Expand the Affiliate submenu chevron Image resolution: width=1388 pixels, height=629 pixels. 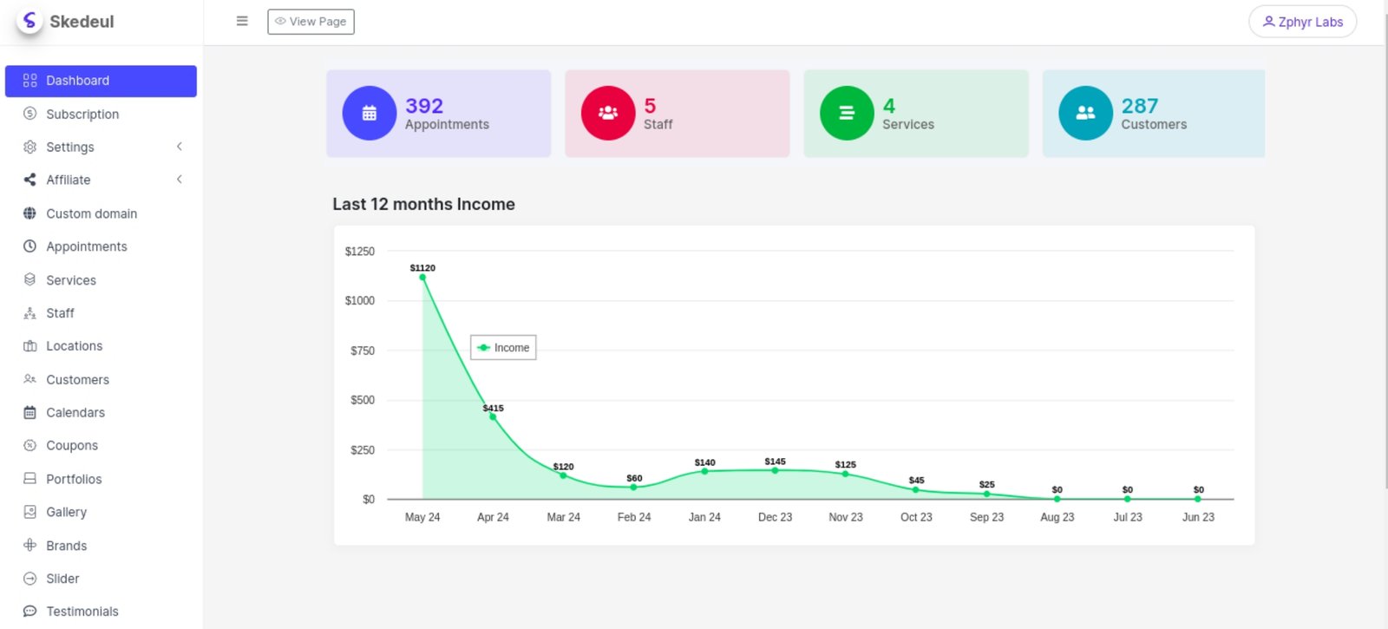(x=180, y=180)
